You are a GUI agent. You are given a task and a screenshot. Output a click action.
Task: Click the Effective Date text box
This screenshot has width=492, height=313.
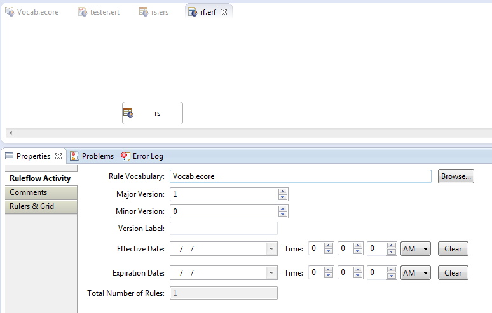(219, 249)
